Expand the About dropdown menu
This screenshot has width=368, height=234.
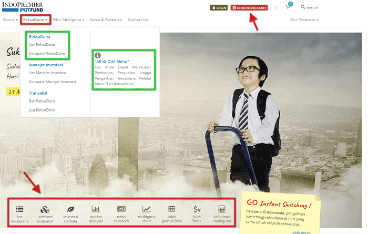(10, 20)
